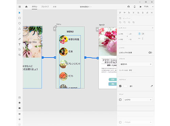The width and height of the screenshot is (170, 126).
Task: Open the Layers panel icon
Action: 19,103
